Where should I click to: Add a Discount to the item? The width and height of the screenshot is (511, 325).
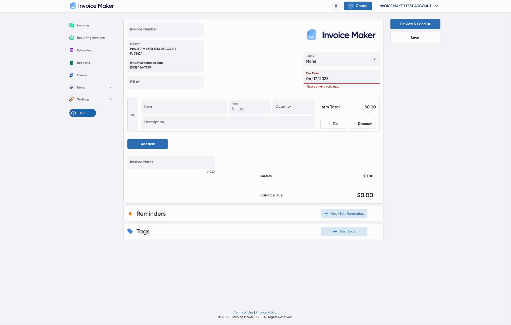363,124
